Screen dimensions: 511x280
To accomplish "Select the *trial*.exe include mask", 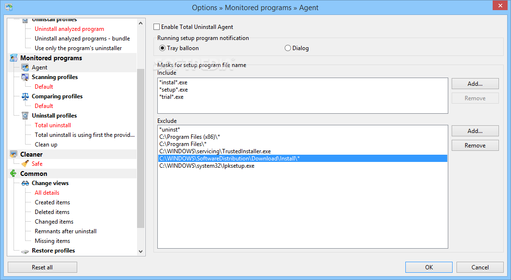I will point(171,97).
